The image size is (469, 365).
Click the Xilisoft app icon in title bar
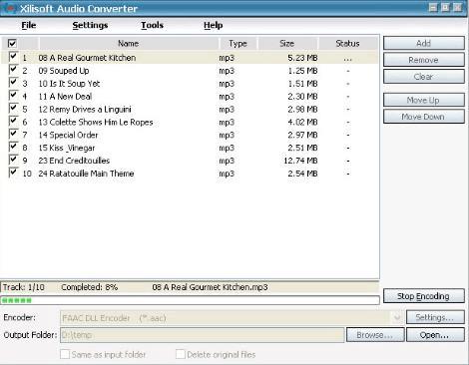tap(9, 8)
